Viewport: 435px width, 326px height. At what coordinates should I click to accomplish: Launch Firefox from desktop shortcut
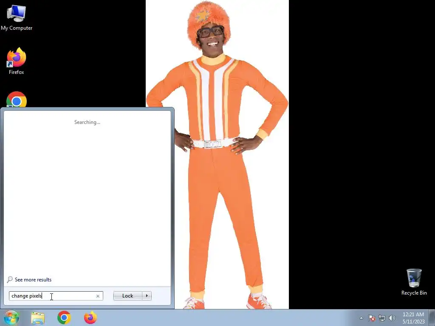click(x=17, y=61)
